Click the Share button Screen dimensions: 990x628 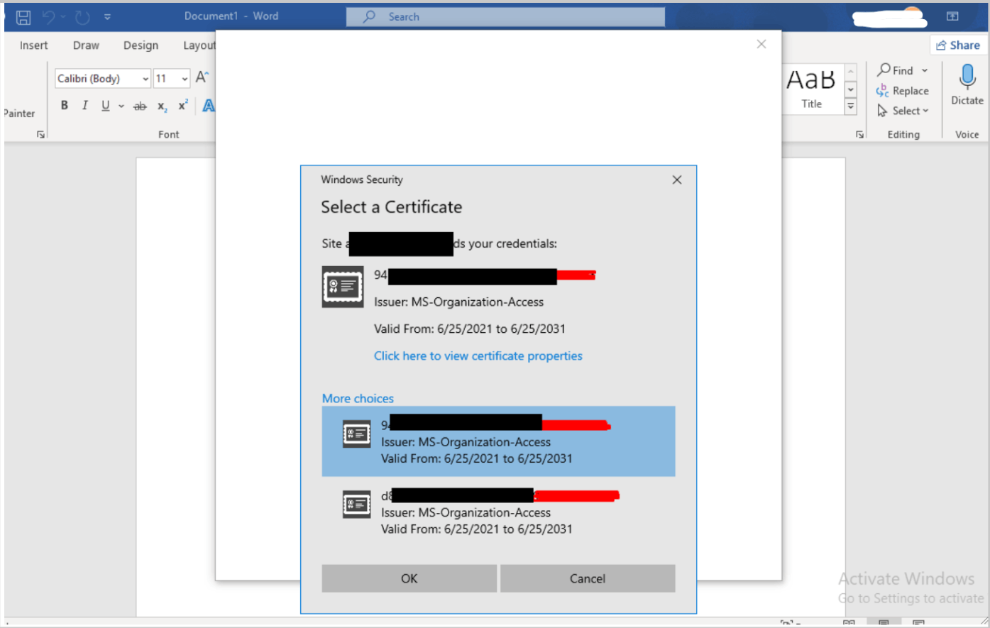click(958, 45)
